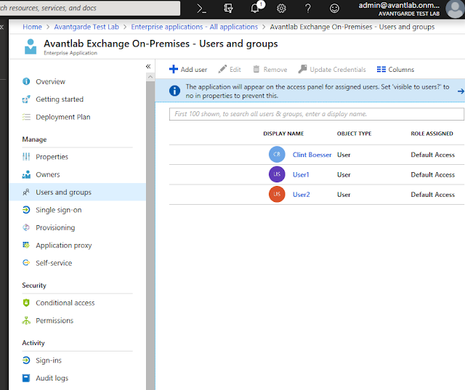Viewport: 465px width, 390px height.
Task: Open portal settings gear
Action: pos(281,8)
